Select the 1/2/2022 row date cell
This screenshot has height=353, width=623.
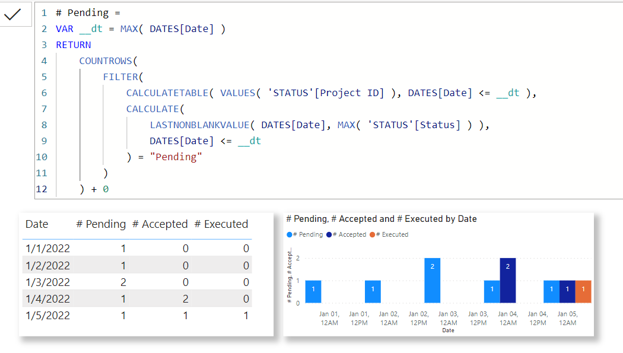point(47,266)
